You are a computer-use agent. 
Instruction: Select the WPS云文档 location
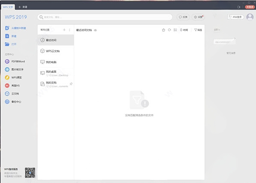pyautogui.click(x=56, y=51)
